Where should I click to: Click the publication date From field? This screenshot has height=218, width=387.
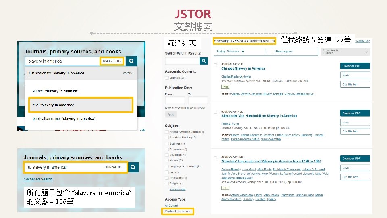click(x=175, y=100)
